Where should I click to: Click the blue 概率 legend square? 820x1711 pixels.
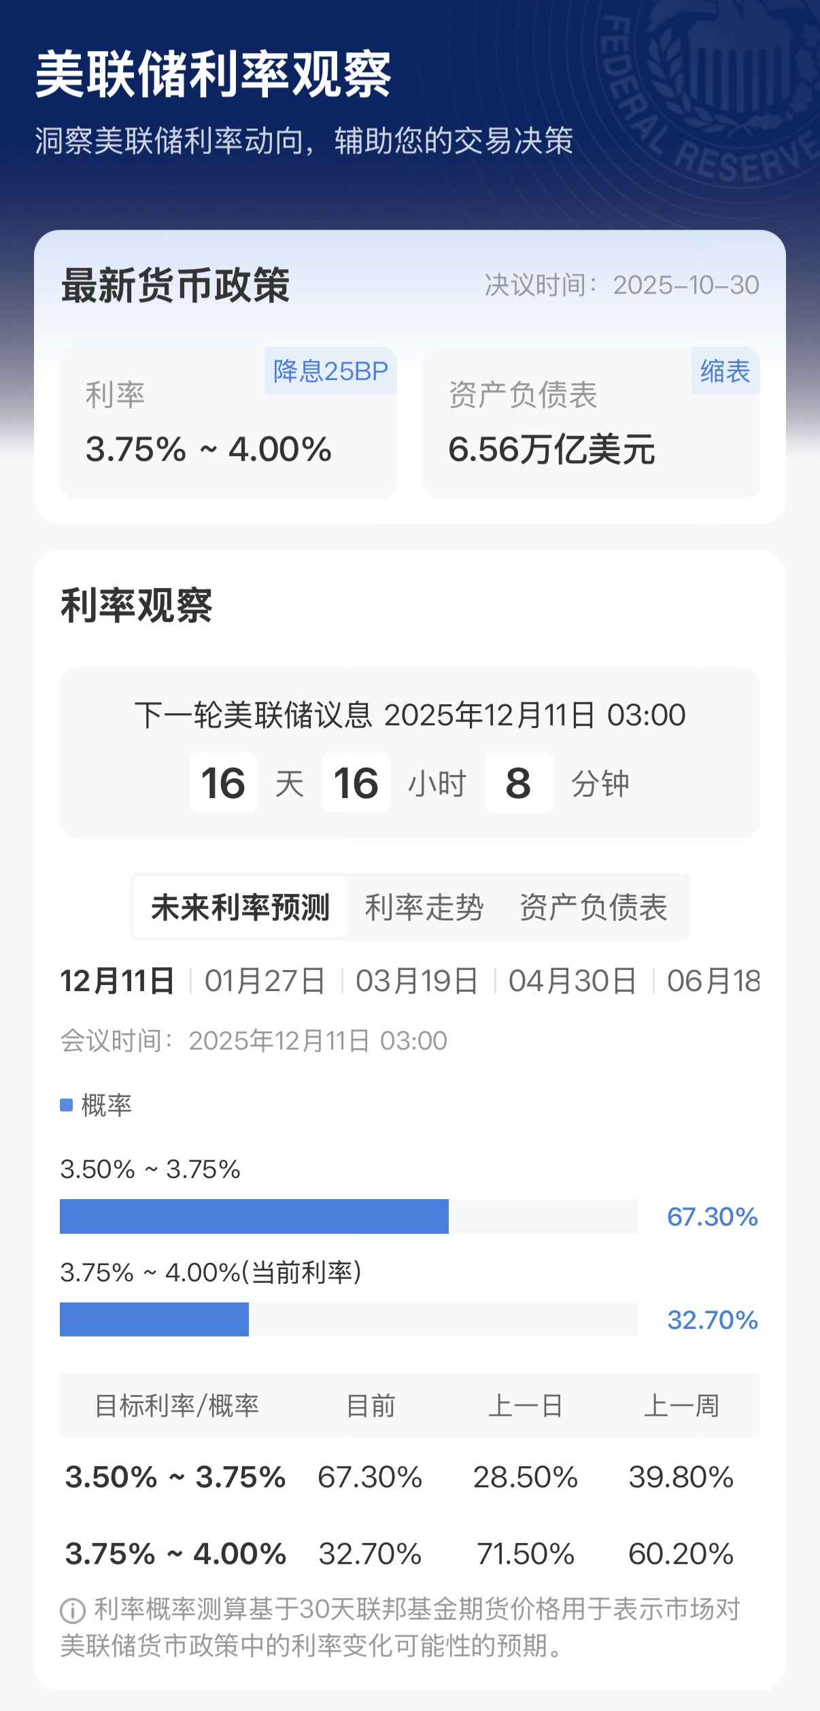(x=67, y=1105)
